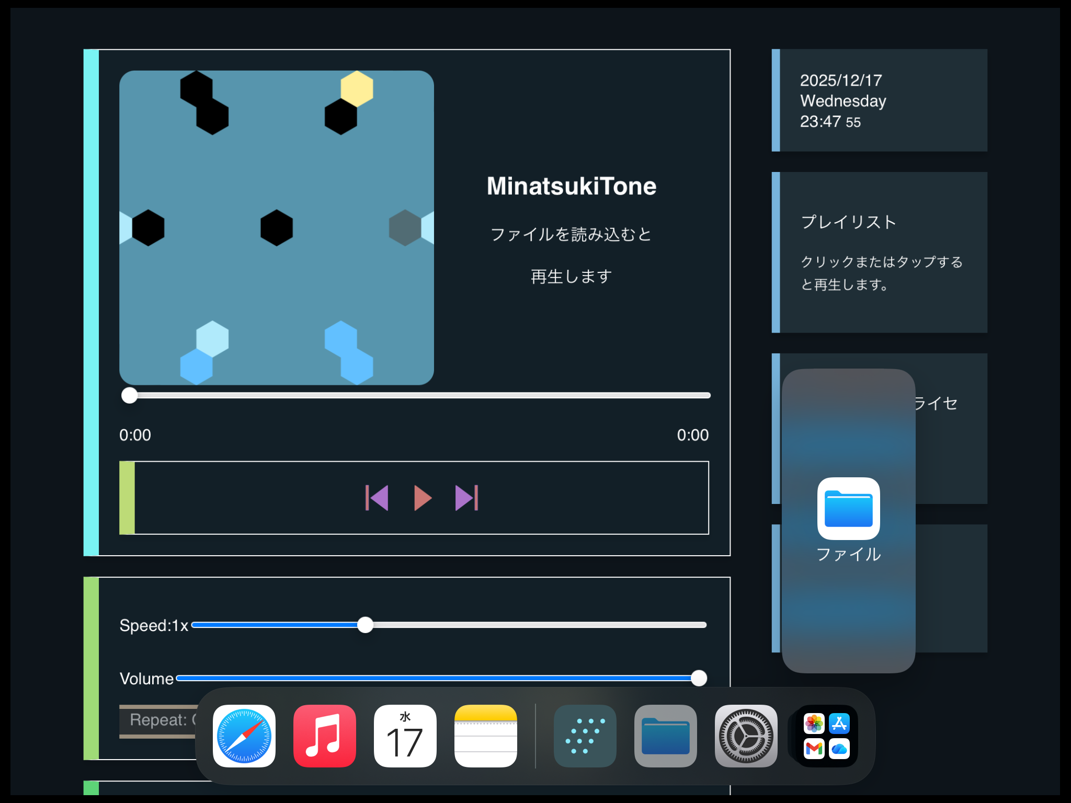Skip to the previous track

[x=377, y=498]
